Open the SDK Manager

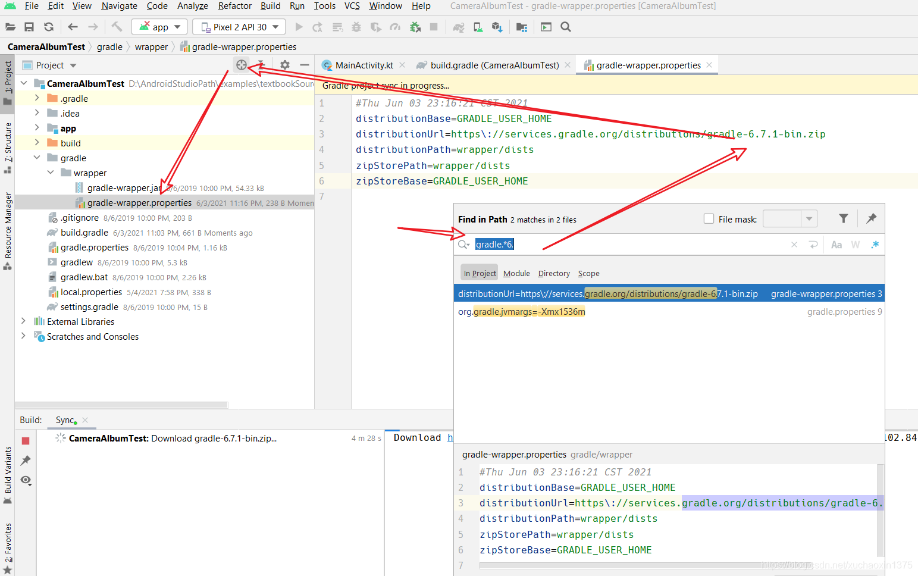click(497, 27)
